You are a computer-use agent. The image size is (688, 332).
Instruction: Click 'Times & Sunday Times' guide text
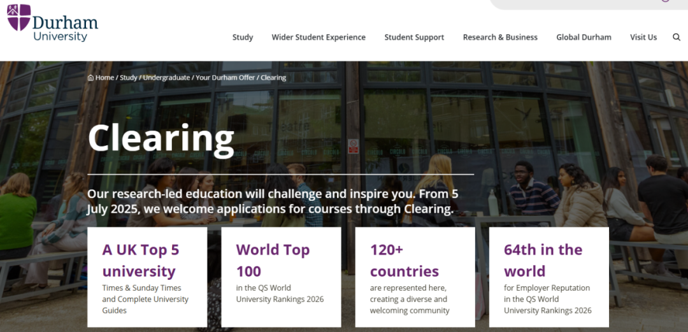coord(145,299)
